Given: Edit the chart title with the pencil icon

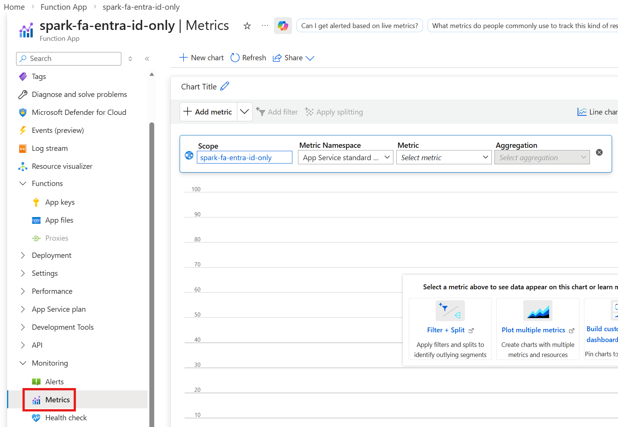Looking at the screenshot, I should [225, 86].
